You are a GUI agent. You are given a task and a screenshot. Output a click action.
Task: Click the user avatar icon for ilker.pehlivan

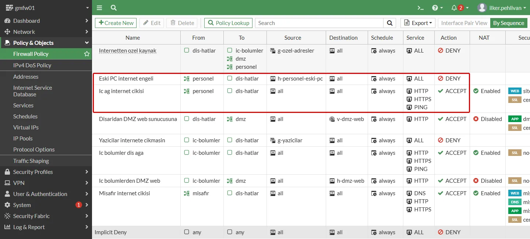(x=482, y=8)
